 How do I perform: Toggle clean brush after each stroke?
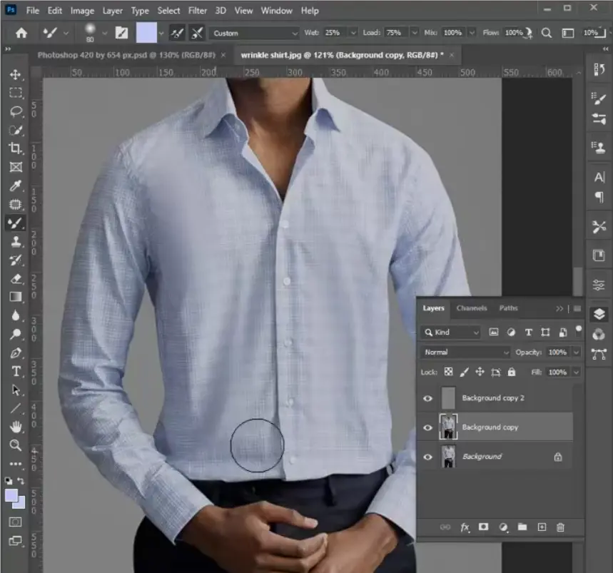[x=197, y=34]
